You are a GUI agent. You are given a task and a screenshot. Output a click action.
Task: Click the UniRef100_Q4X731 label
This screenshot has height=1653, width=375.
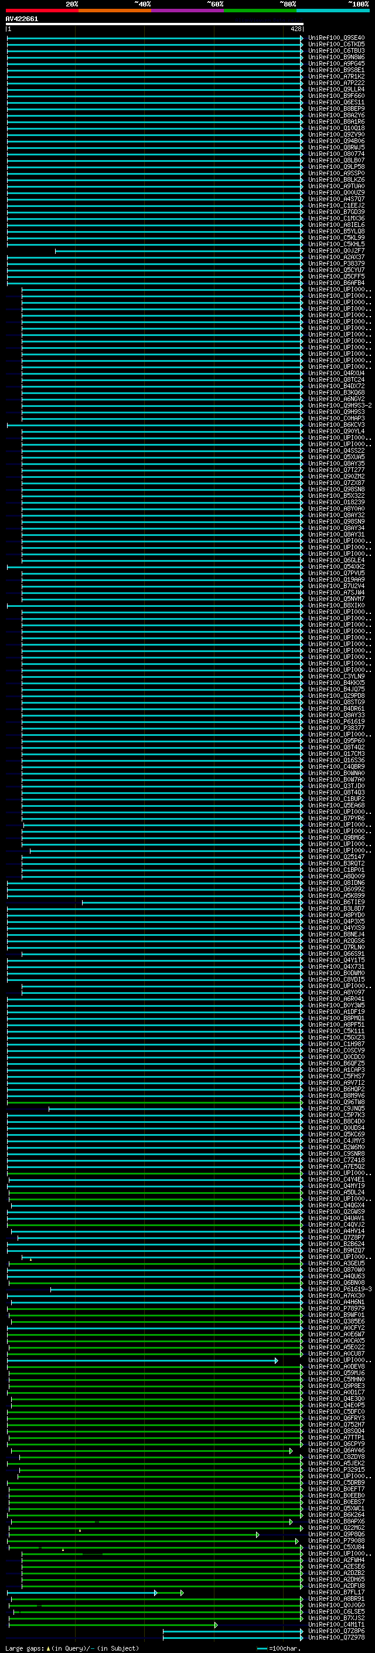[336, 967]
